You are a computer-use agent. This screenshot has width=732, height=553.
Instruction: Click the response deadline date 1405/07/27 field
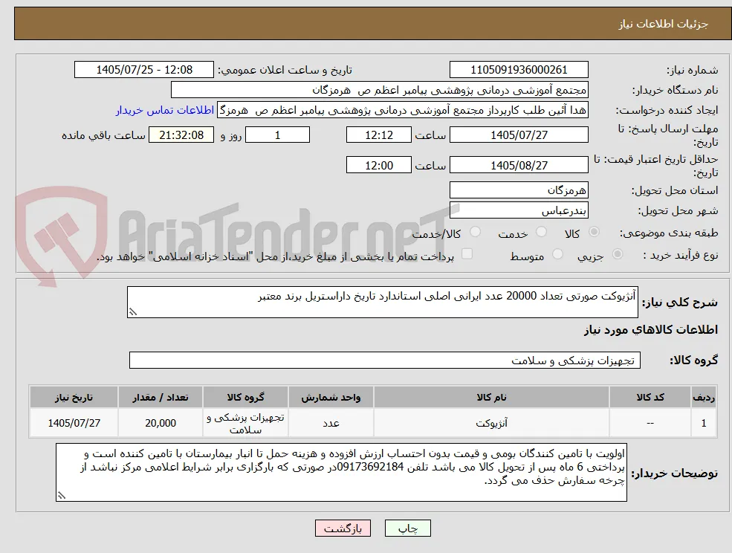coord(519,135)
